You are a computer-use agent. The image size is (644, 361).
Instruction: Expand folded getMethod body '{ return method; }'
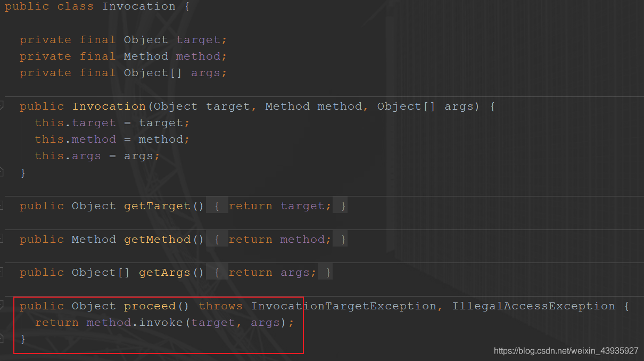tap(280, 240)
